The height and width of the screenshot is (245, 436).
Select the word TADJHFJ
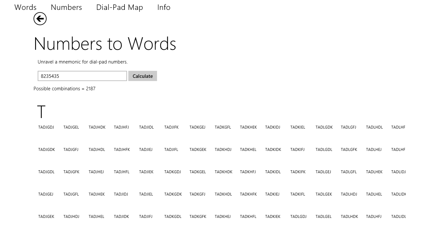(x=121, y=127)
